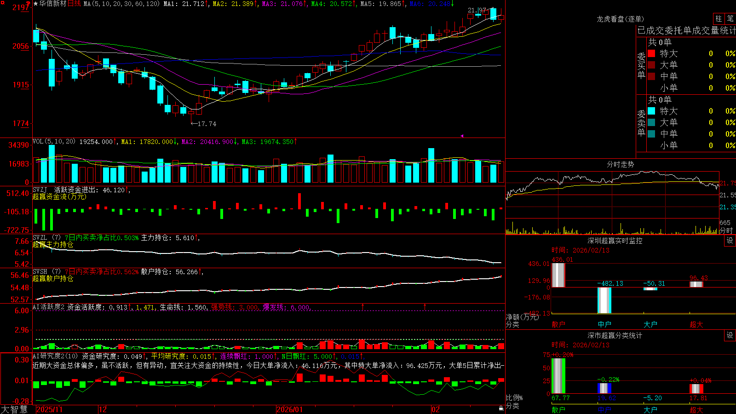Click the 委卖单 section label
The height and width of the screenshot is (414, 736).
coord(641,123)
